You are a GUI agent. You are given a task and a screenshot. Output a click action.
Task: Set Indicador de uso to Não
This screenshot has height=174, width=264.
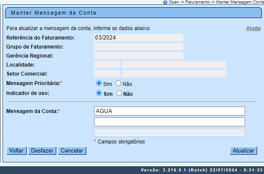[119, 93]
